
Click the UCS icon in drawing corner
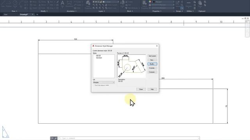pos(5,132)
